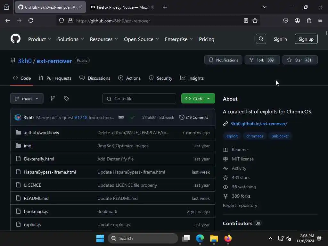The image size is (328, 246).
Task: Click pull request #1218 link
Action: tap(81, 118)
